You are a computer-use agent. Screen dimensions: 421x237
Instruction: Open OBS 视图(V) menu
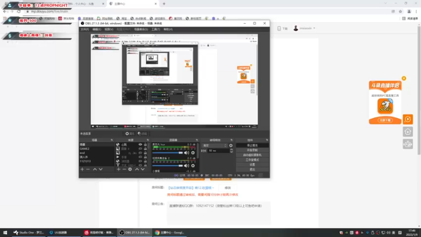click(109, 29)
